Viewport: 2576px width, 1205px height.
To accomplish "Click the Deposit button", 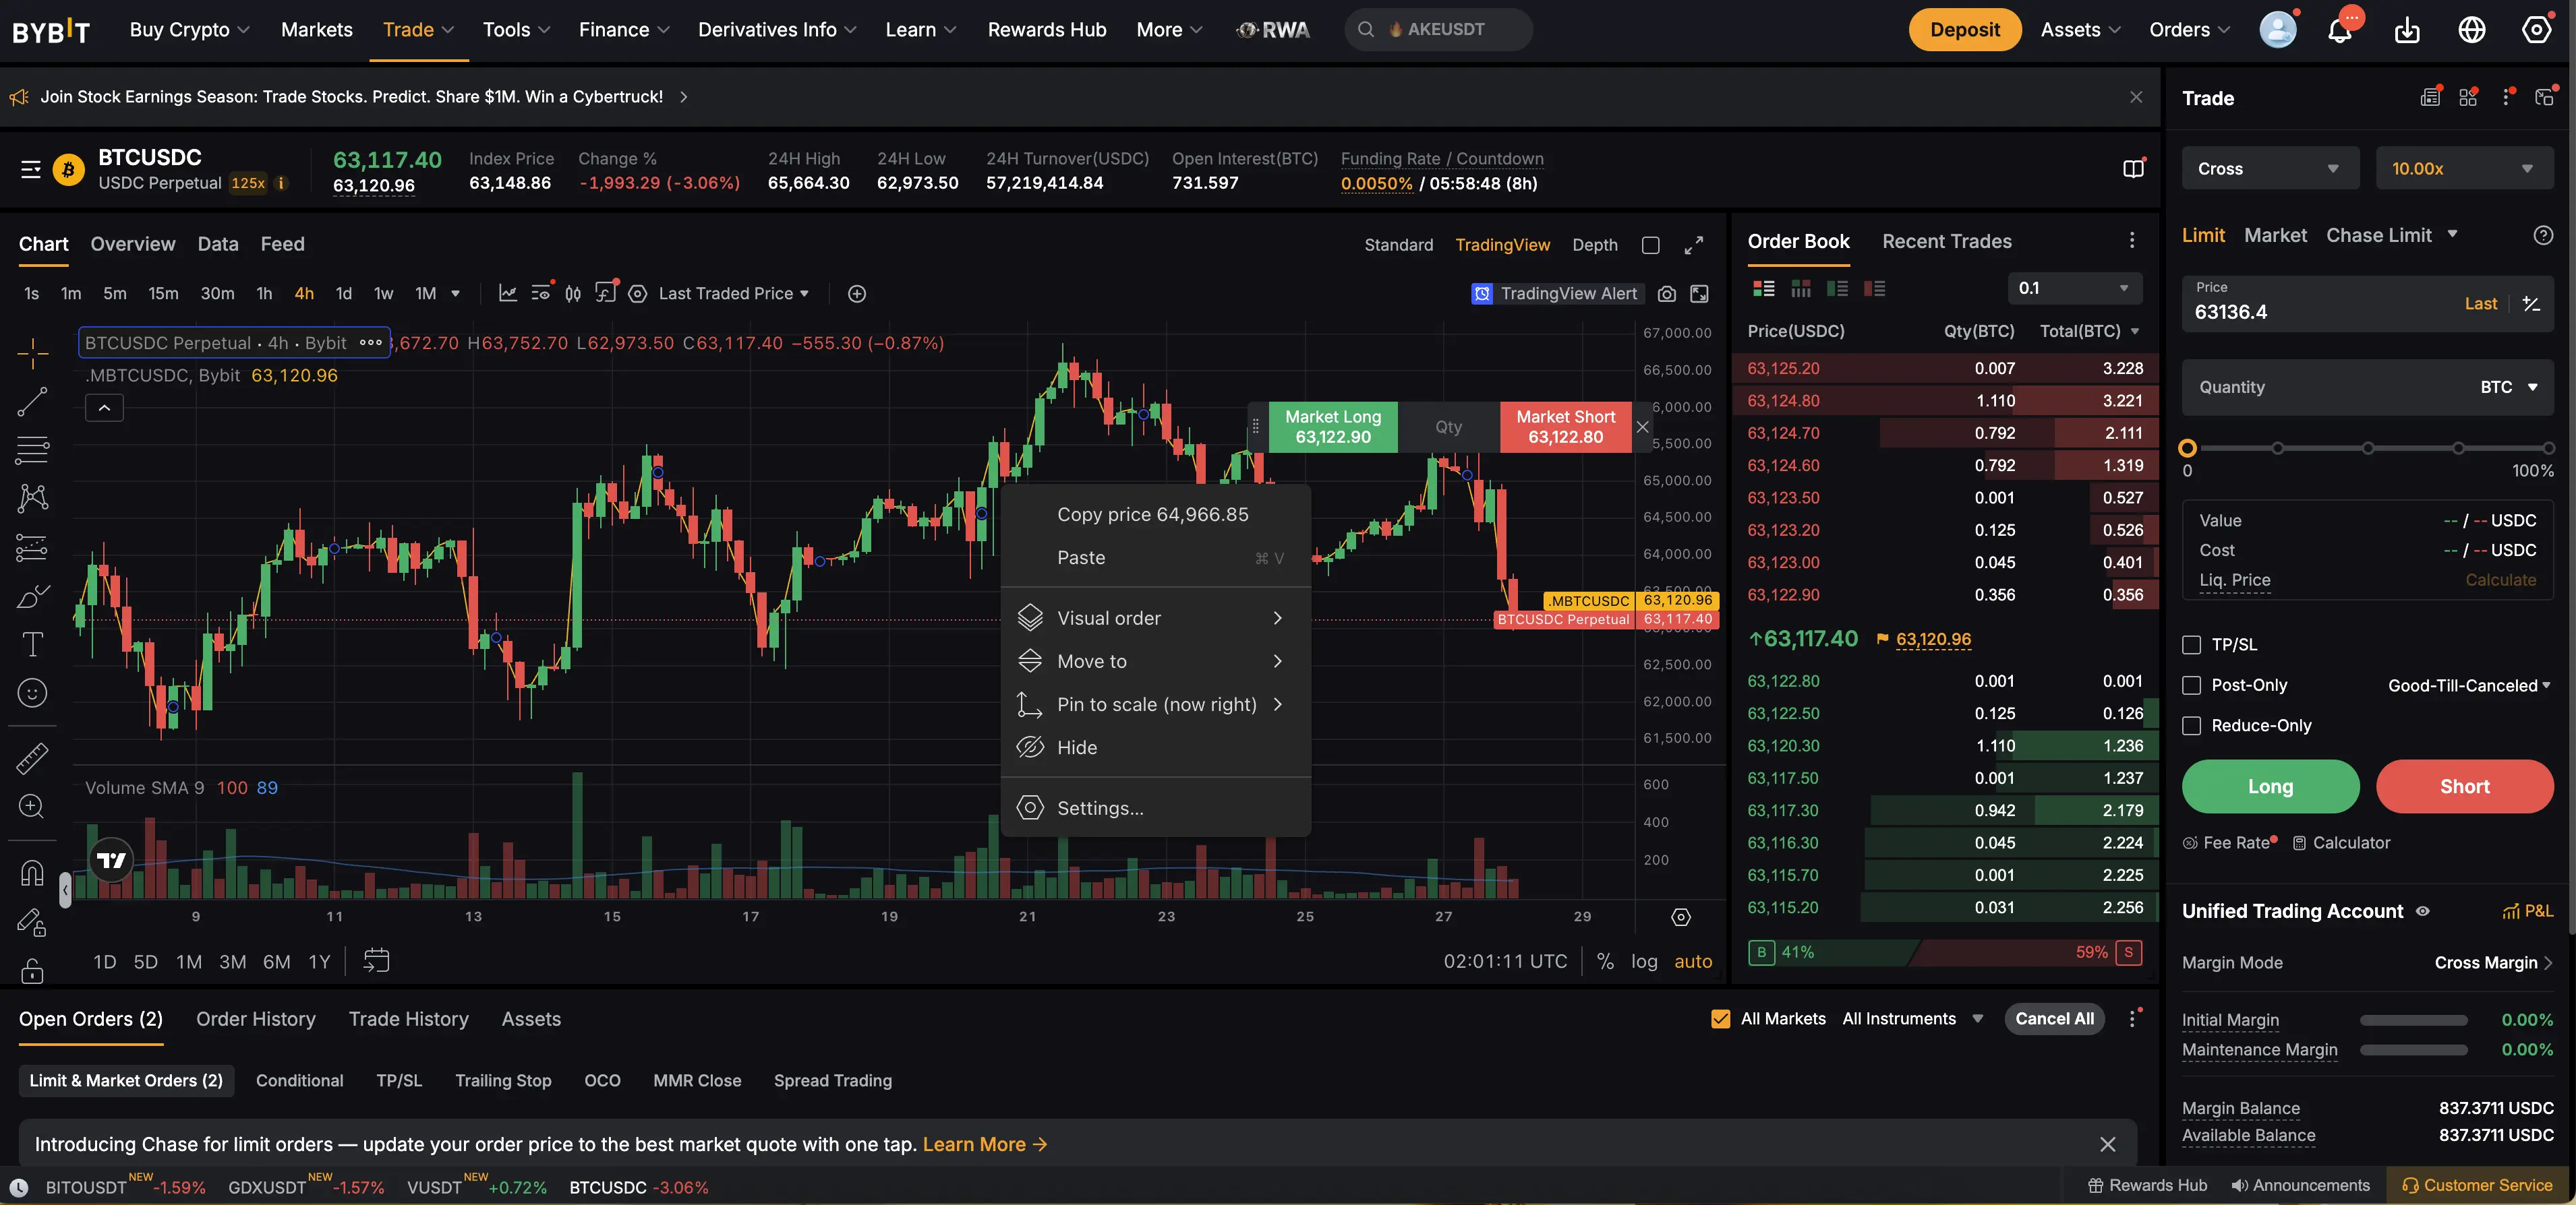I will point(1964,30).
